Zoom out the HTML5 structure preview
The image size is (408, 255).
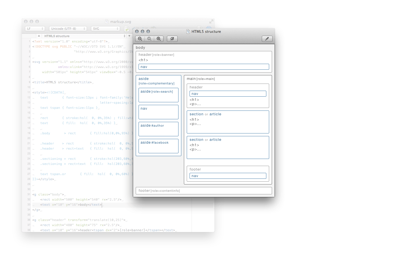click(140, 39)
